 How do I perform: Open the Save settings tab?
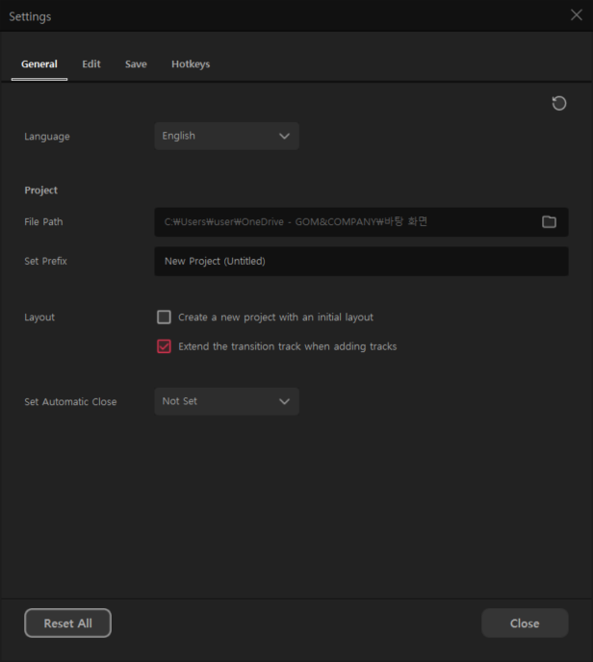136,64
